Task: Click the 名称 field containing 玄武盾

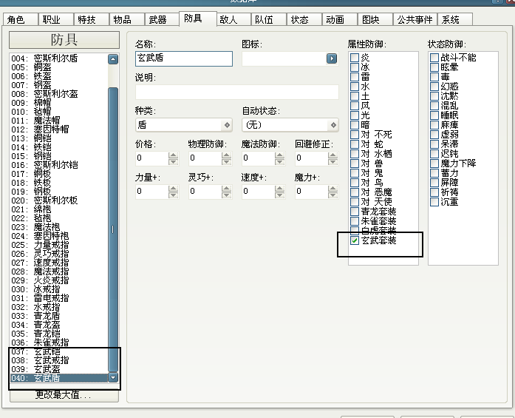Action: pyautogui.click(x=184, y=58)
